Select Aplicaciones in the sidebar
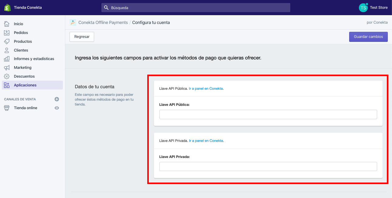The image size is (392, 198). coord(32,85)
